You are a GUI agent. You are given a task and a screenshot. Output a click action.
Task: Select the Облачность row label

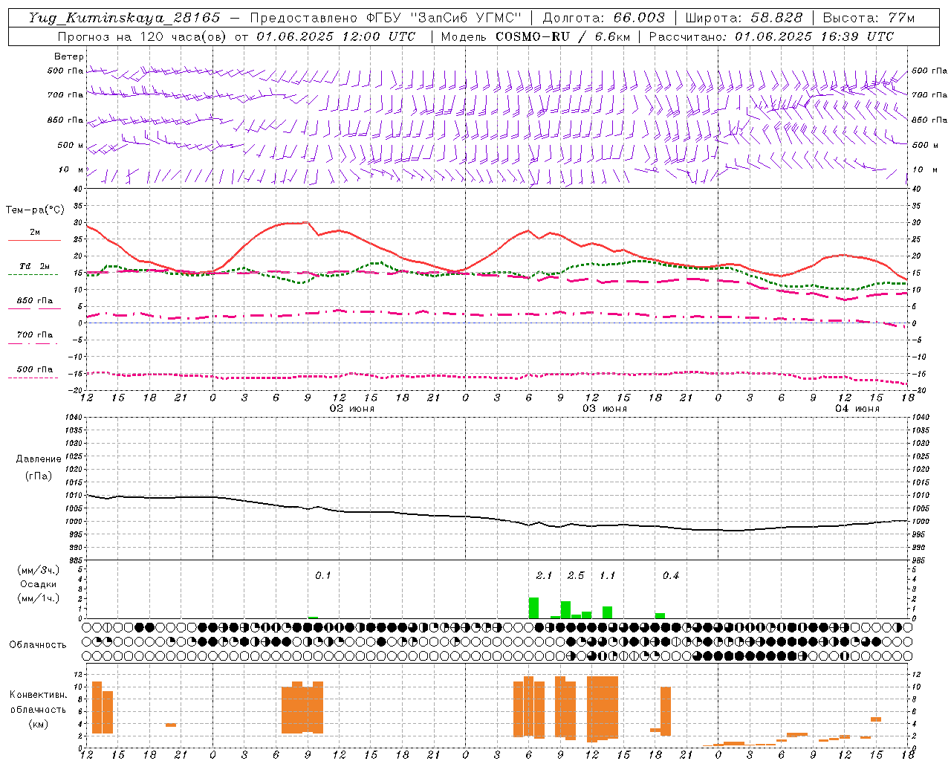pos(38,645)
